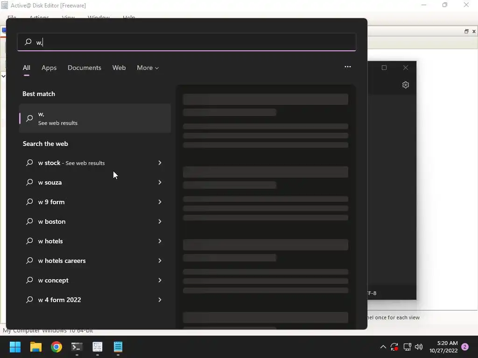Open the notification center badge
Screen dimensions: 478x358
465,347
